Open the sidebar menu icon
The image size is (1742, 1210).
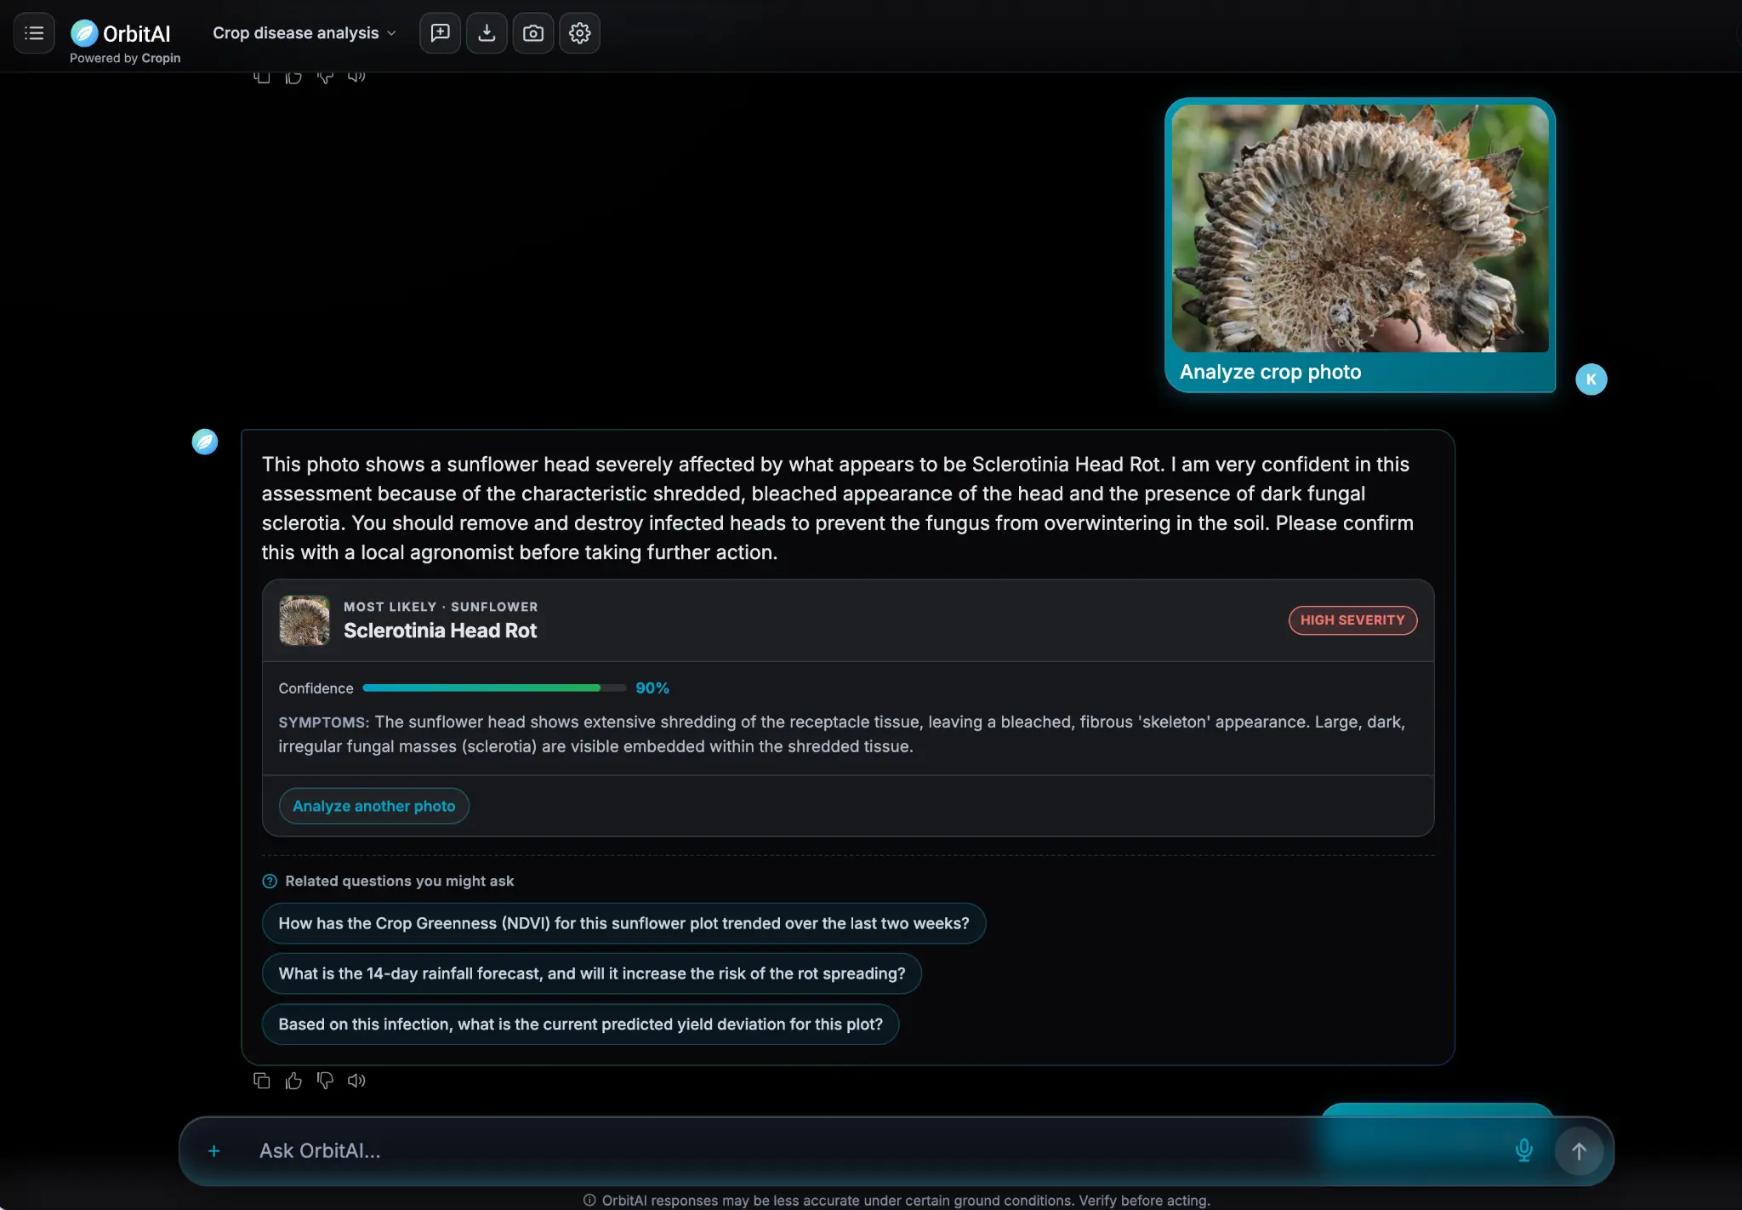(x=34, y=33)
